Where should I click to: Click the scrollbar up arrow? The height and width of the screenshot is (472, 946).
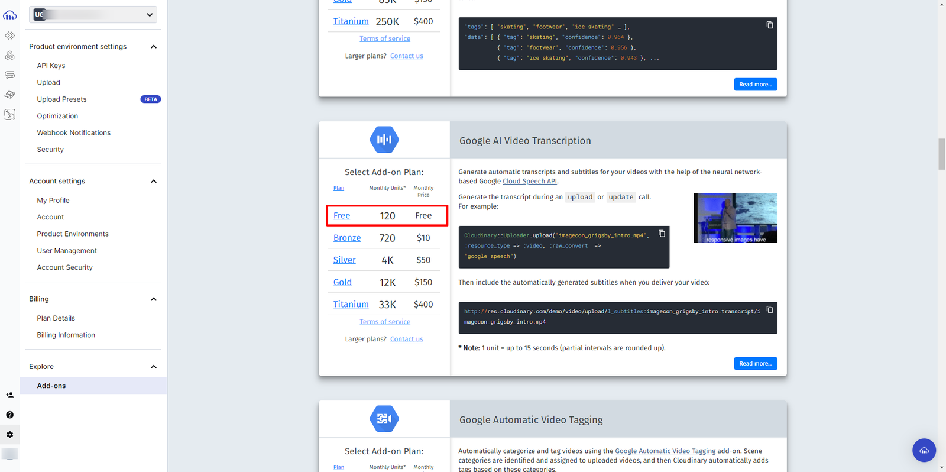pos(942,4)
